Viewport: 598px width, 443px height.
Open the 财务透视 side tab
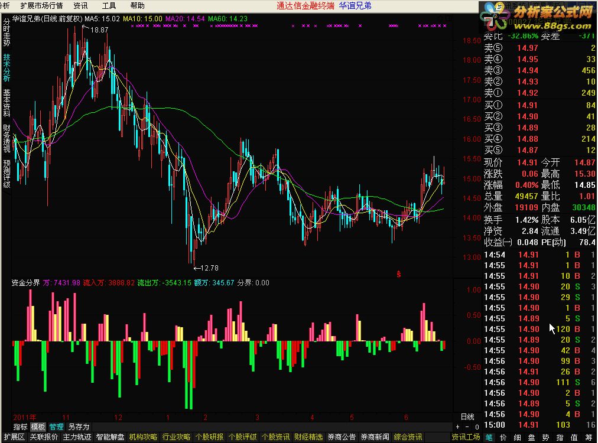6,138
